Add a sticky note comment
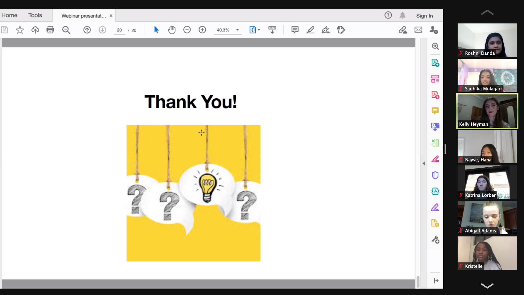Image resolution: width=524 pixels, height=295 pixels. tap(295, 30)
